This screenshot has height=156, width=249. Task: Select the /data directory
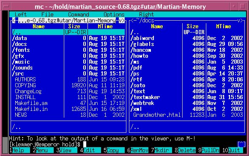click(68, 38)
